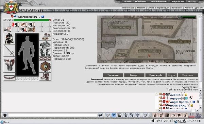Screen dimensions: 204x124
Task: Click the up arrow of main panel scrollbar
Action: click(201, 17)
